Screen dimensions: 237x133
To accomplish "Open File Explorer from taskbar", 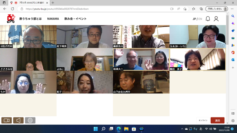I will click(126, 129).
